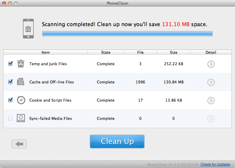Image resolution: width=235 pixels, height=168 pixels.
Task: Click the 252.22 KB size value
Action: (174, 64)
